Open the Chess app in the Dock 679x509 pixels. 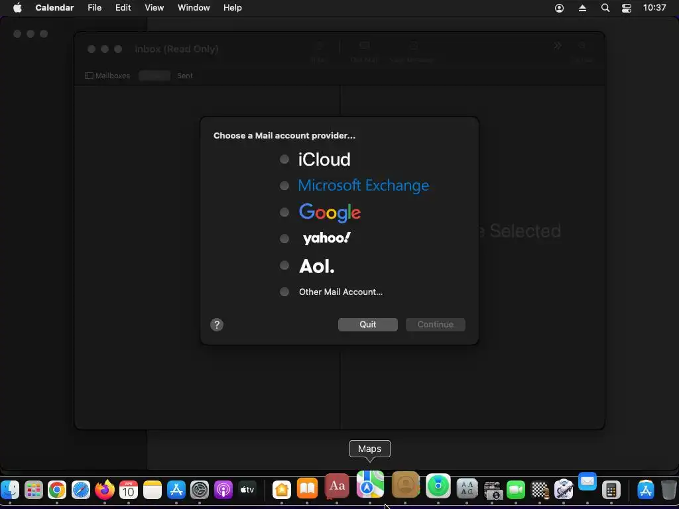(540, 490)
